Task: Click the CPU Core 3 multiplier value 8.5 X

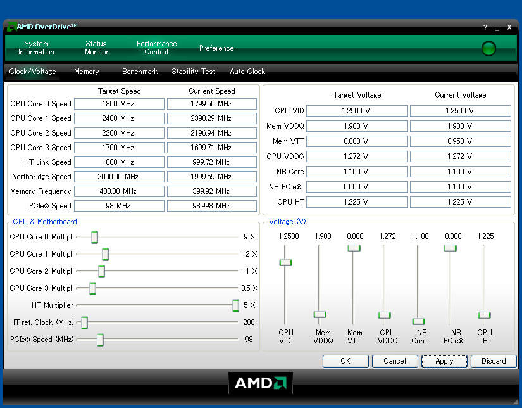Action: (x=249, y=288)
